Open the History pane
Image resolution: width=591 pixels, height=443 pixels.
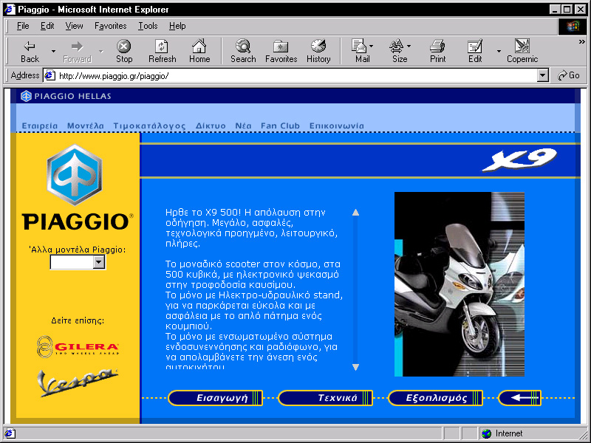[318, 52]
